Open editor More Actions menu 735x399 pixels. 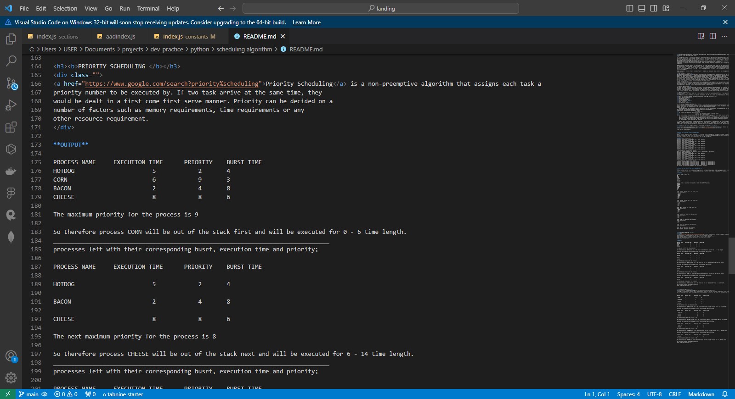point(724,36)
